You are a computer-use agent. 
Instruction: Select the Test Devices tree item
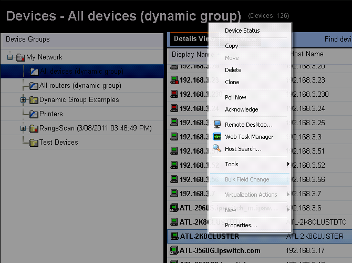pyautogui.click(x=59, y=143)
